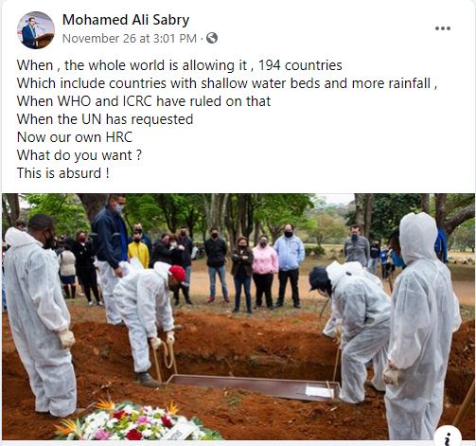Click the line about shallow water beds
The height and width of the screenshot is (446, 476).
click(227, 83)
